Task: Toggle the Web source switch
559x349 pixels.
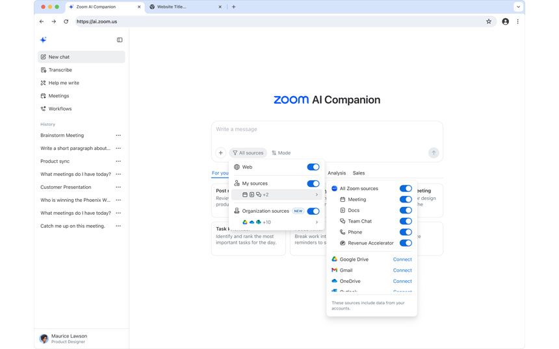Action: point(313,167)
